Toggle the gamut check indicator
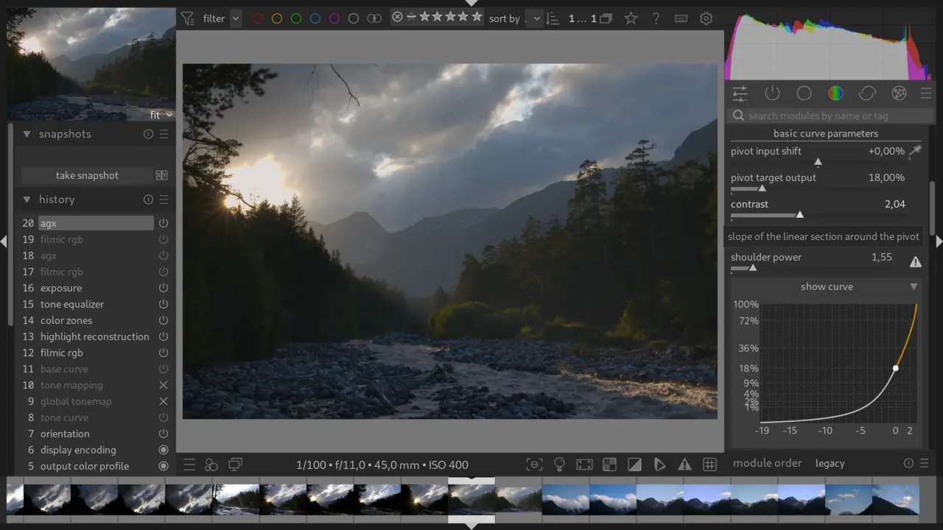The height and width of the screenshot is (530, 943). (x=684, y=464)
